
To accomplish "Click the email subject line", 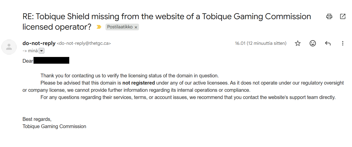I will [166, 17].
